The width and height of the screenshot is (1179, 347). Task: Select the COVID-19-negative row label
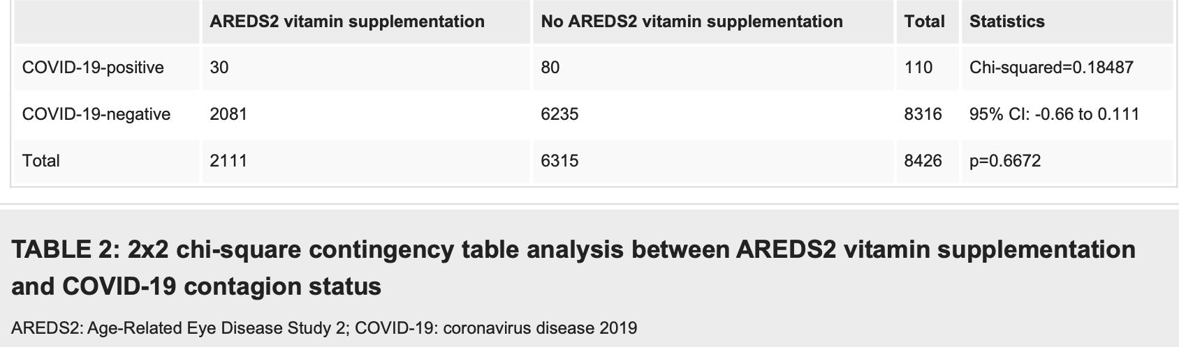pos(96,114)
